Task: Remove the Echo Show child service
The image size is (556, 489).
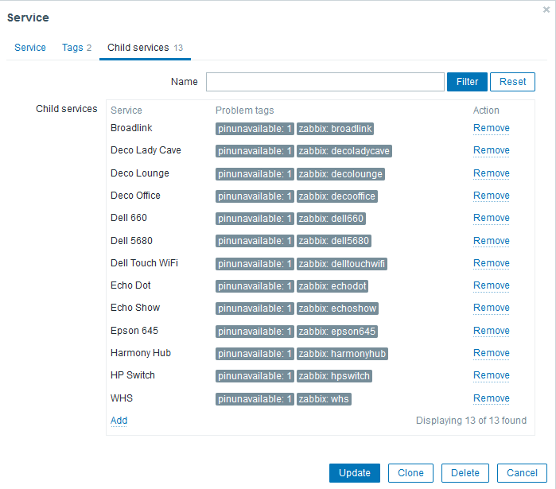Action: coord(491,308)
